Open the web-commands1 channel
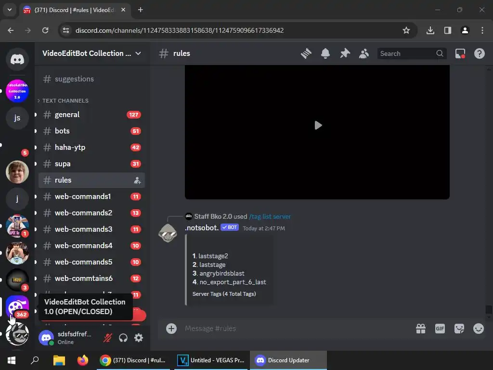493x370 pixels. 91,197
